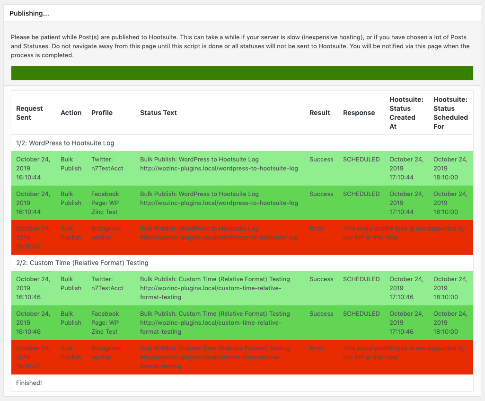Click "Error" result in Instagram Custom Time row
The width and height of the screenshot is (485, 401).
317,348
